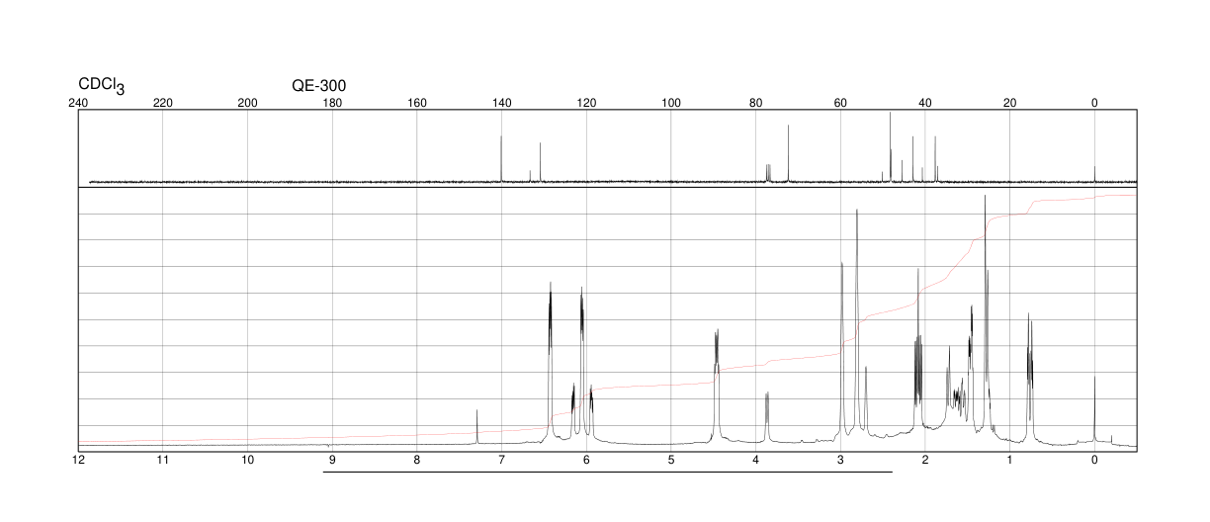
Task: Select the 80 tick label on carbon axis
Action: tap(755, 103)
